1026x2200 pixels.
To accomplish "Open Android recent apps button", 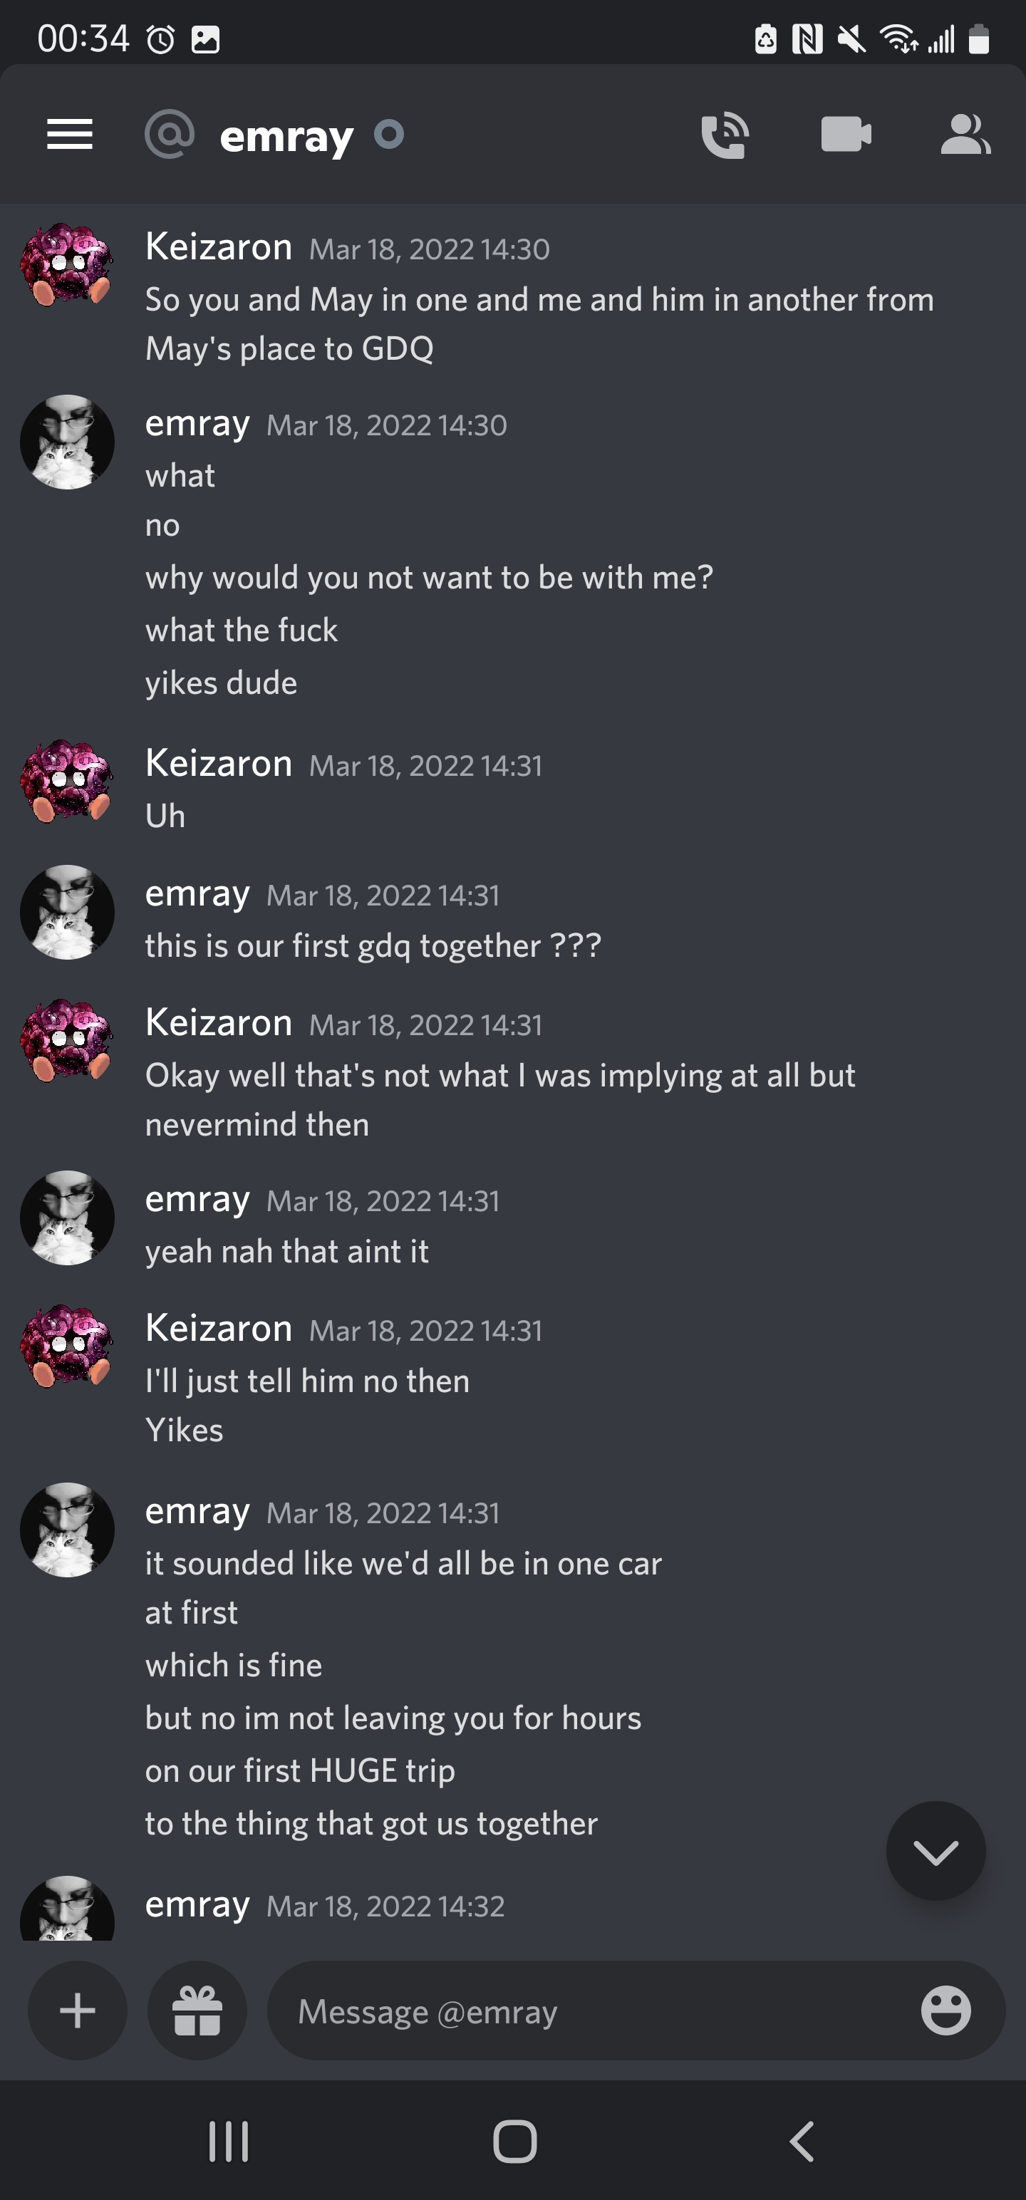I will pyautogui.click(x=228, y=2141).
